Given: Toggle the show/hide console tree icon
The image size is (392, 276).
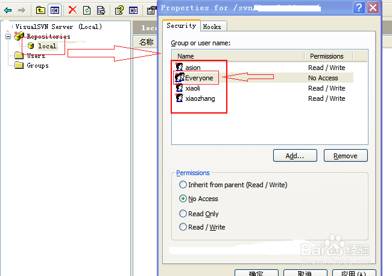Looking at the screenshot, I should pos(55,10).
